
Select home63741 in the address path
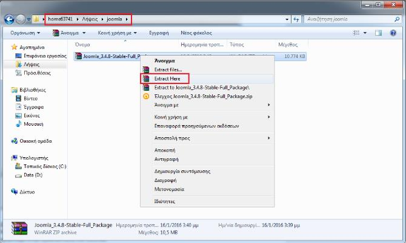tap(61, 19)
